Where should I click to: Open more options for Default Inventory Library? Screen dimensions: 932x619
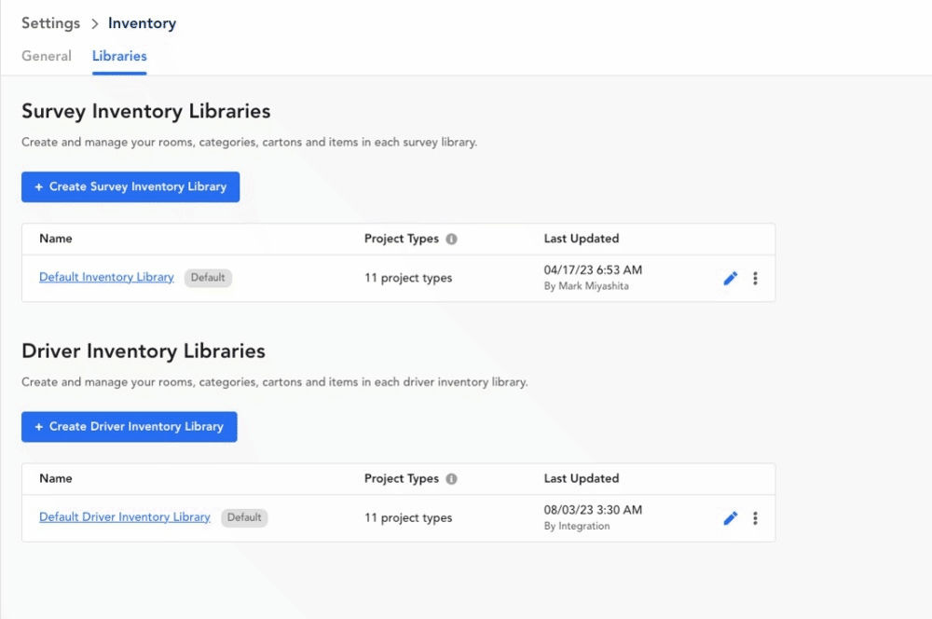pyautogui.click(x=756, y=279)
